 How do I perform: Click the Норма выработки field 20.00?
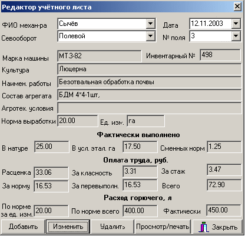77,121
